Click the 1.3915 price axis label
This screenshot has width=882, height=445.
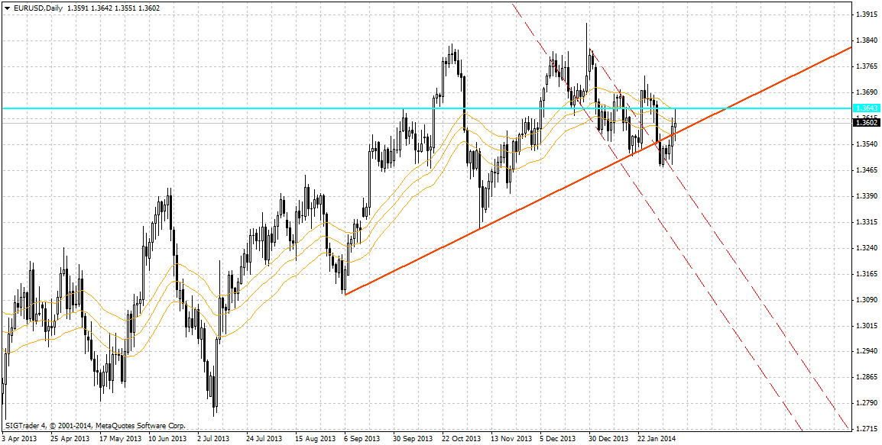[868, 15]
